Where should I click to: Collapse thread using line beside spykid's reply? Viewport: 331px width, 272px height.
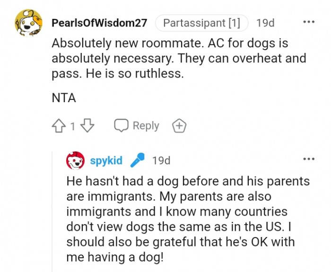tap(52, 208)
